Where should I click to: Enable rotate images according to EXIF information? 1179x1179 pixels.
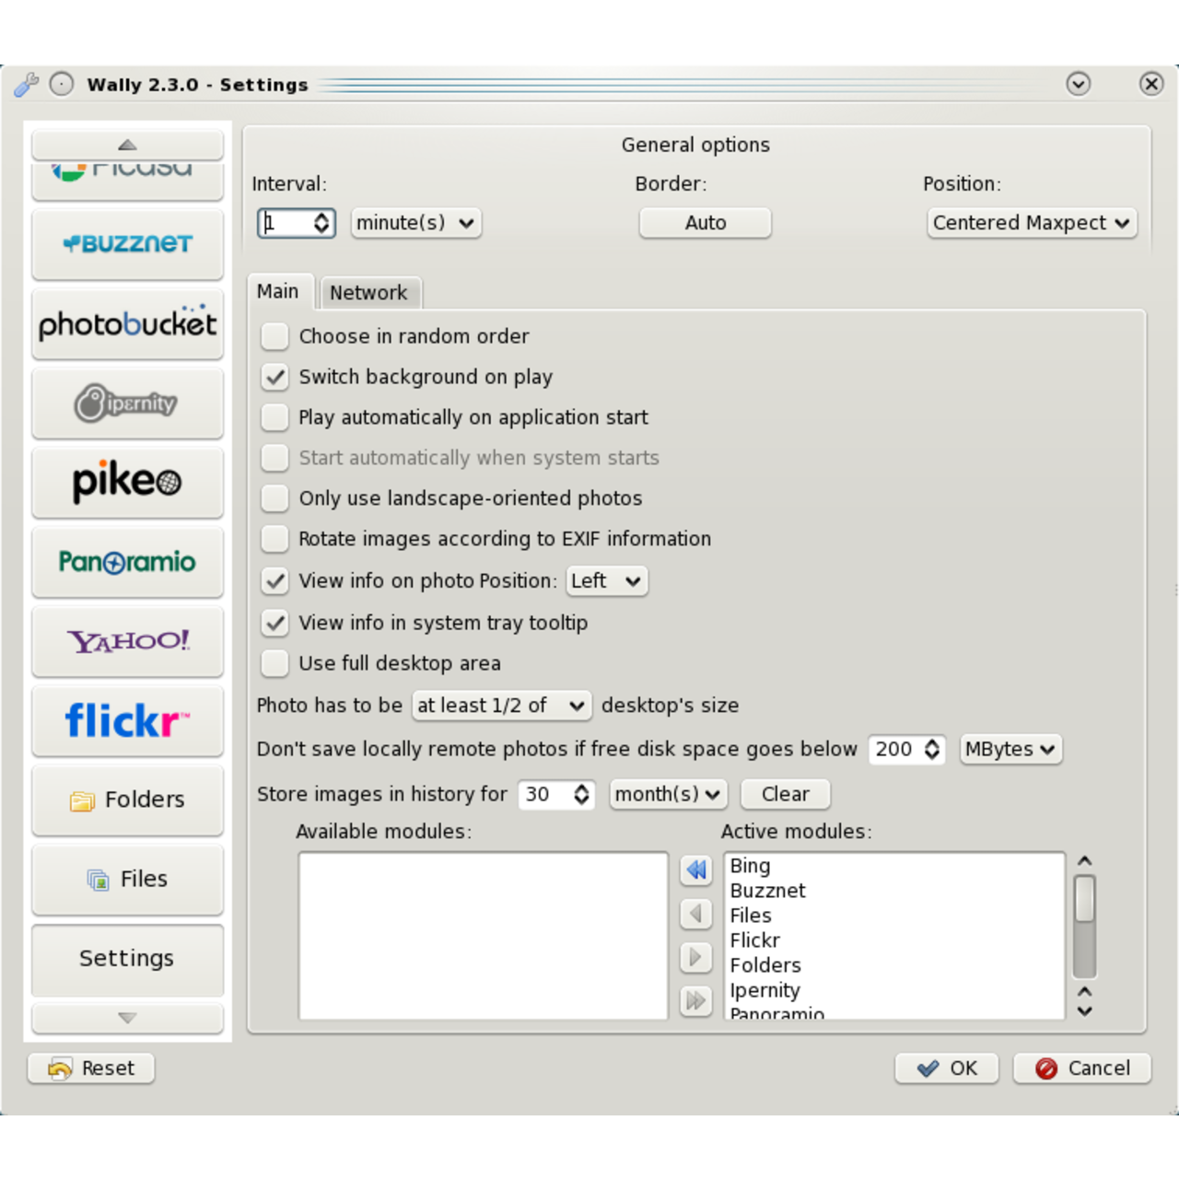274,539
